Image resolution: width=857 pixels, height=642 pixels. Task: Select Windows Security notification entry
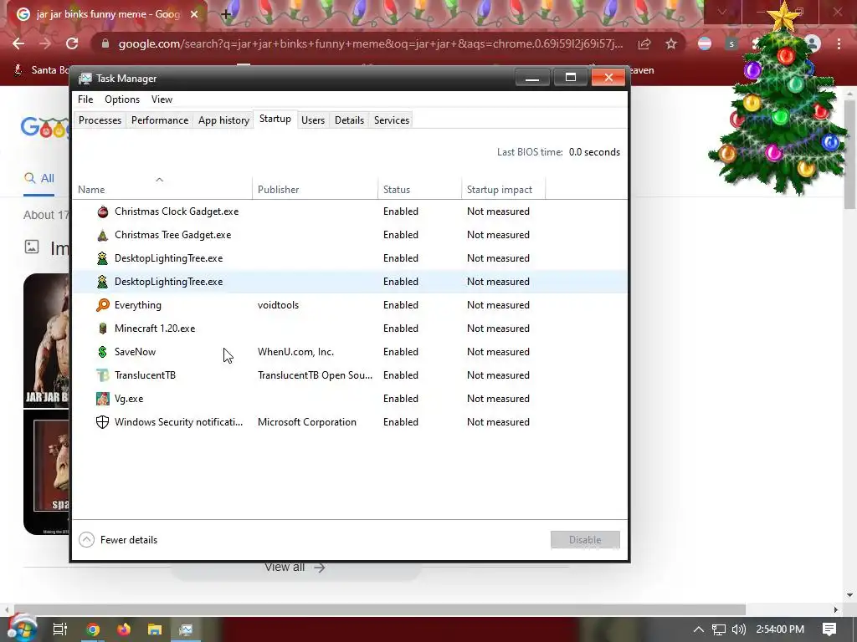(x=350, y=422)
